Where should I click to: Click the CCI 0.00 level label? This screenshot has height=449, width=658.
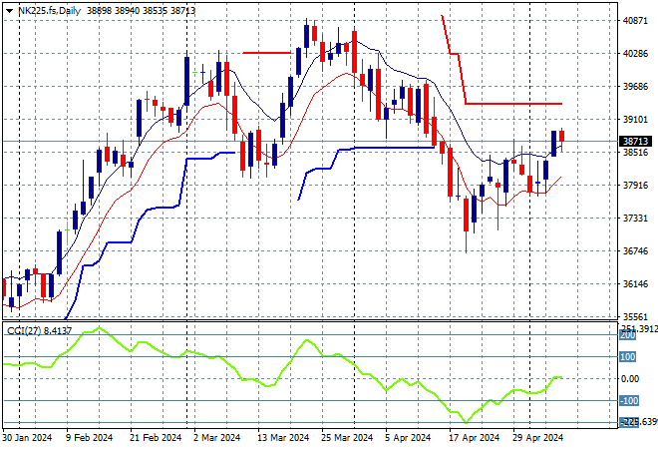point(630,379)
